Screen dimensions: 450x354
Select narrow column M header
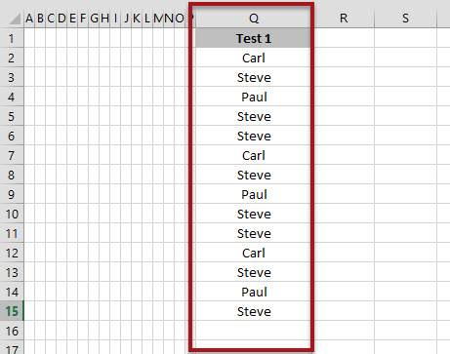(x=158, y=19)
